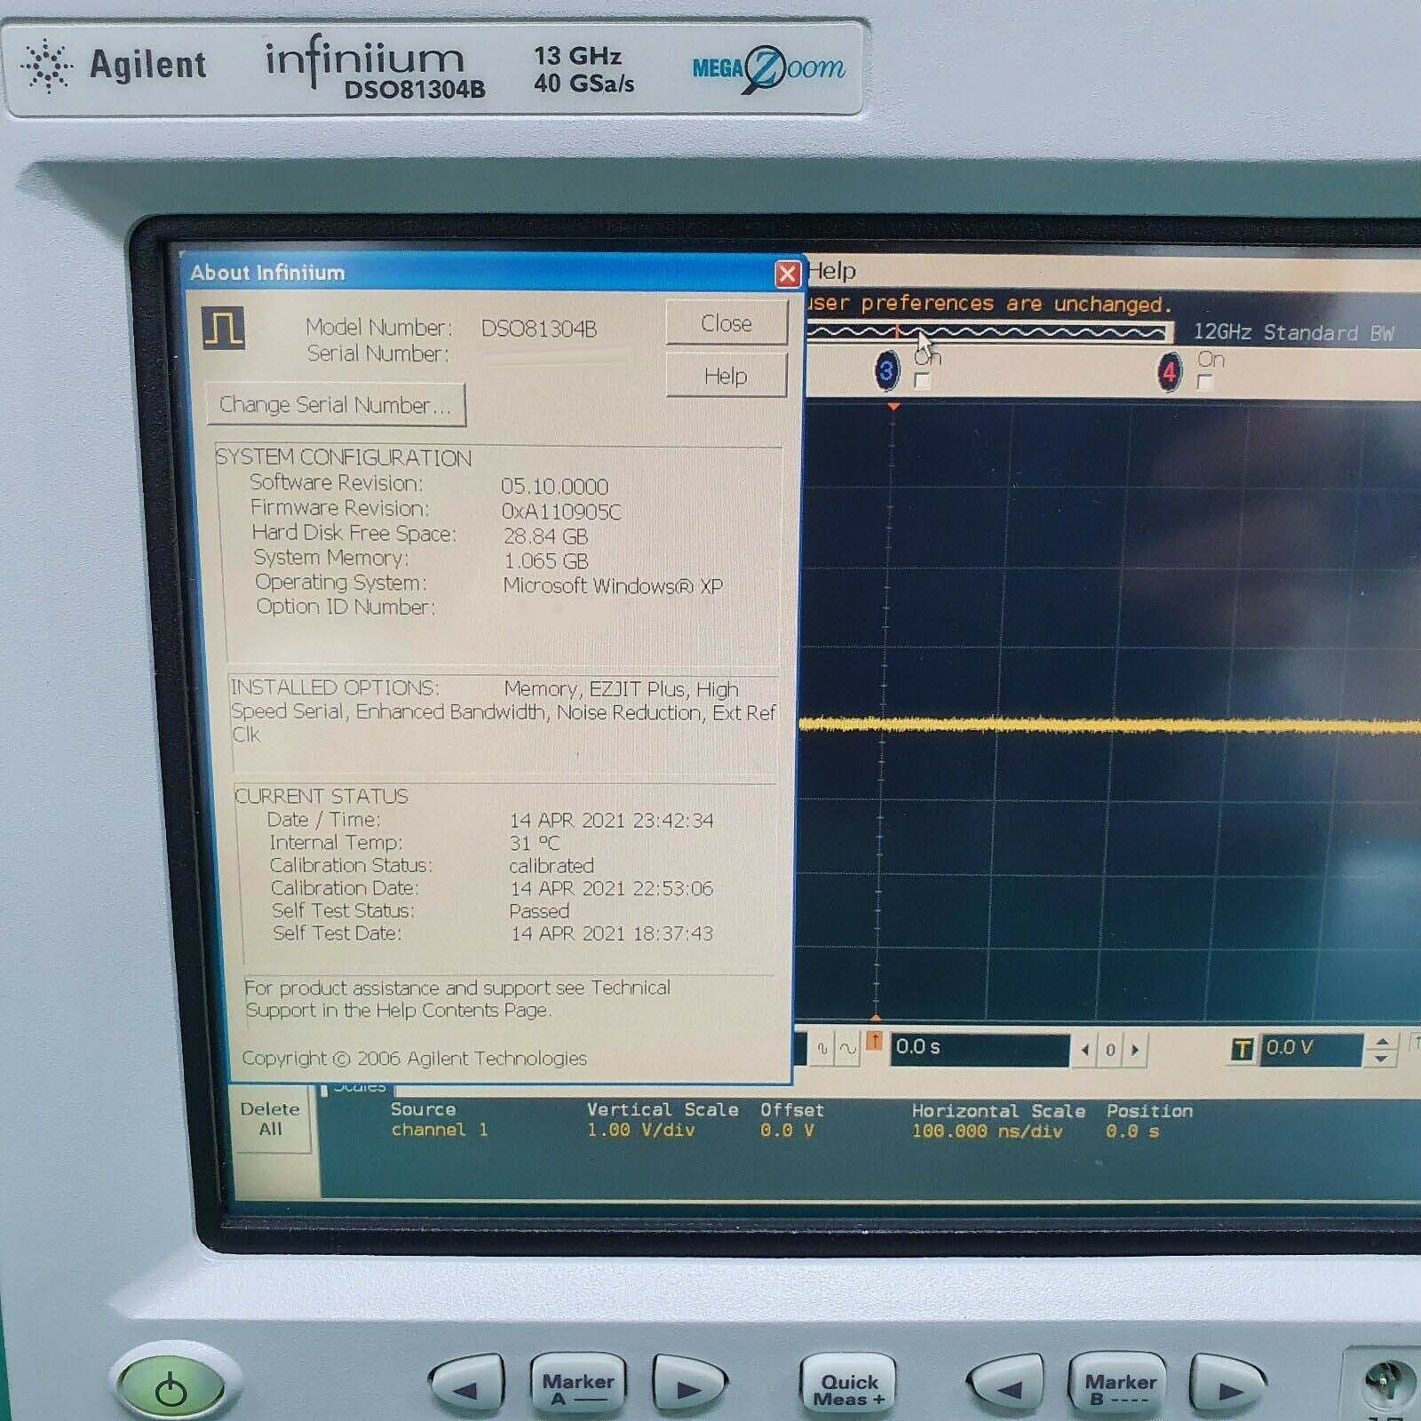Increase trigger level with the up arrow
This screenshot has height=1421, width=1421.
1381,1041
